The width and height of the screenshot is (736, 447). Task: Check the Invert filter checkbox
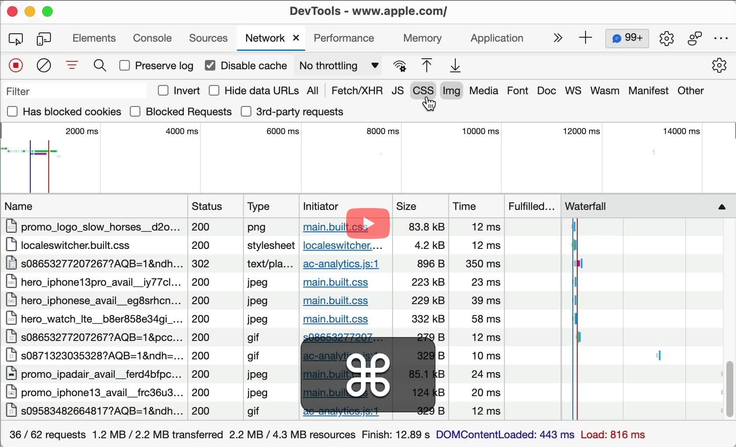click(x=163, y=91)
